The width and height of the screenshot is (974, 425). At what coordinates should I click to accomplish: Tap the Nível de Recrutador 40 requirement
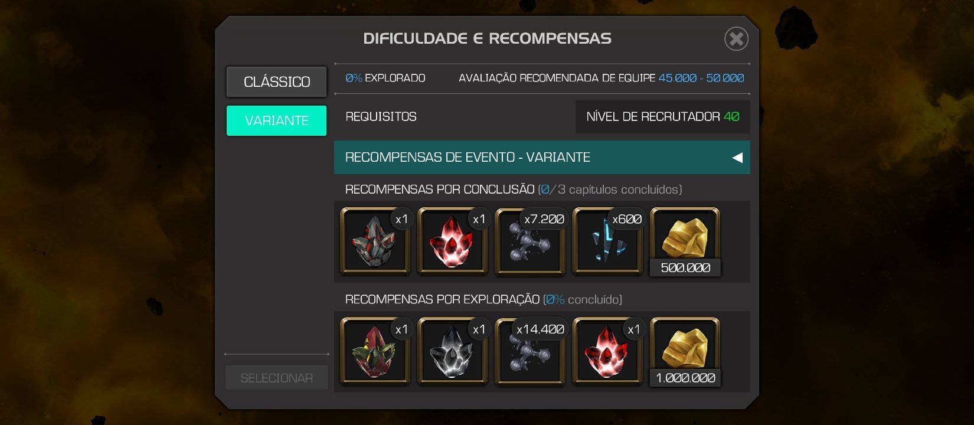662,116
